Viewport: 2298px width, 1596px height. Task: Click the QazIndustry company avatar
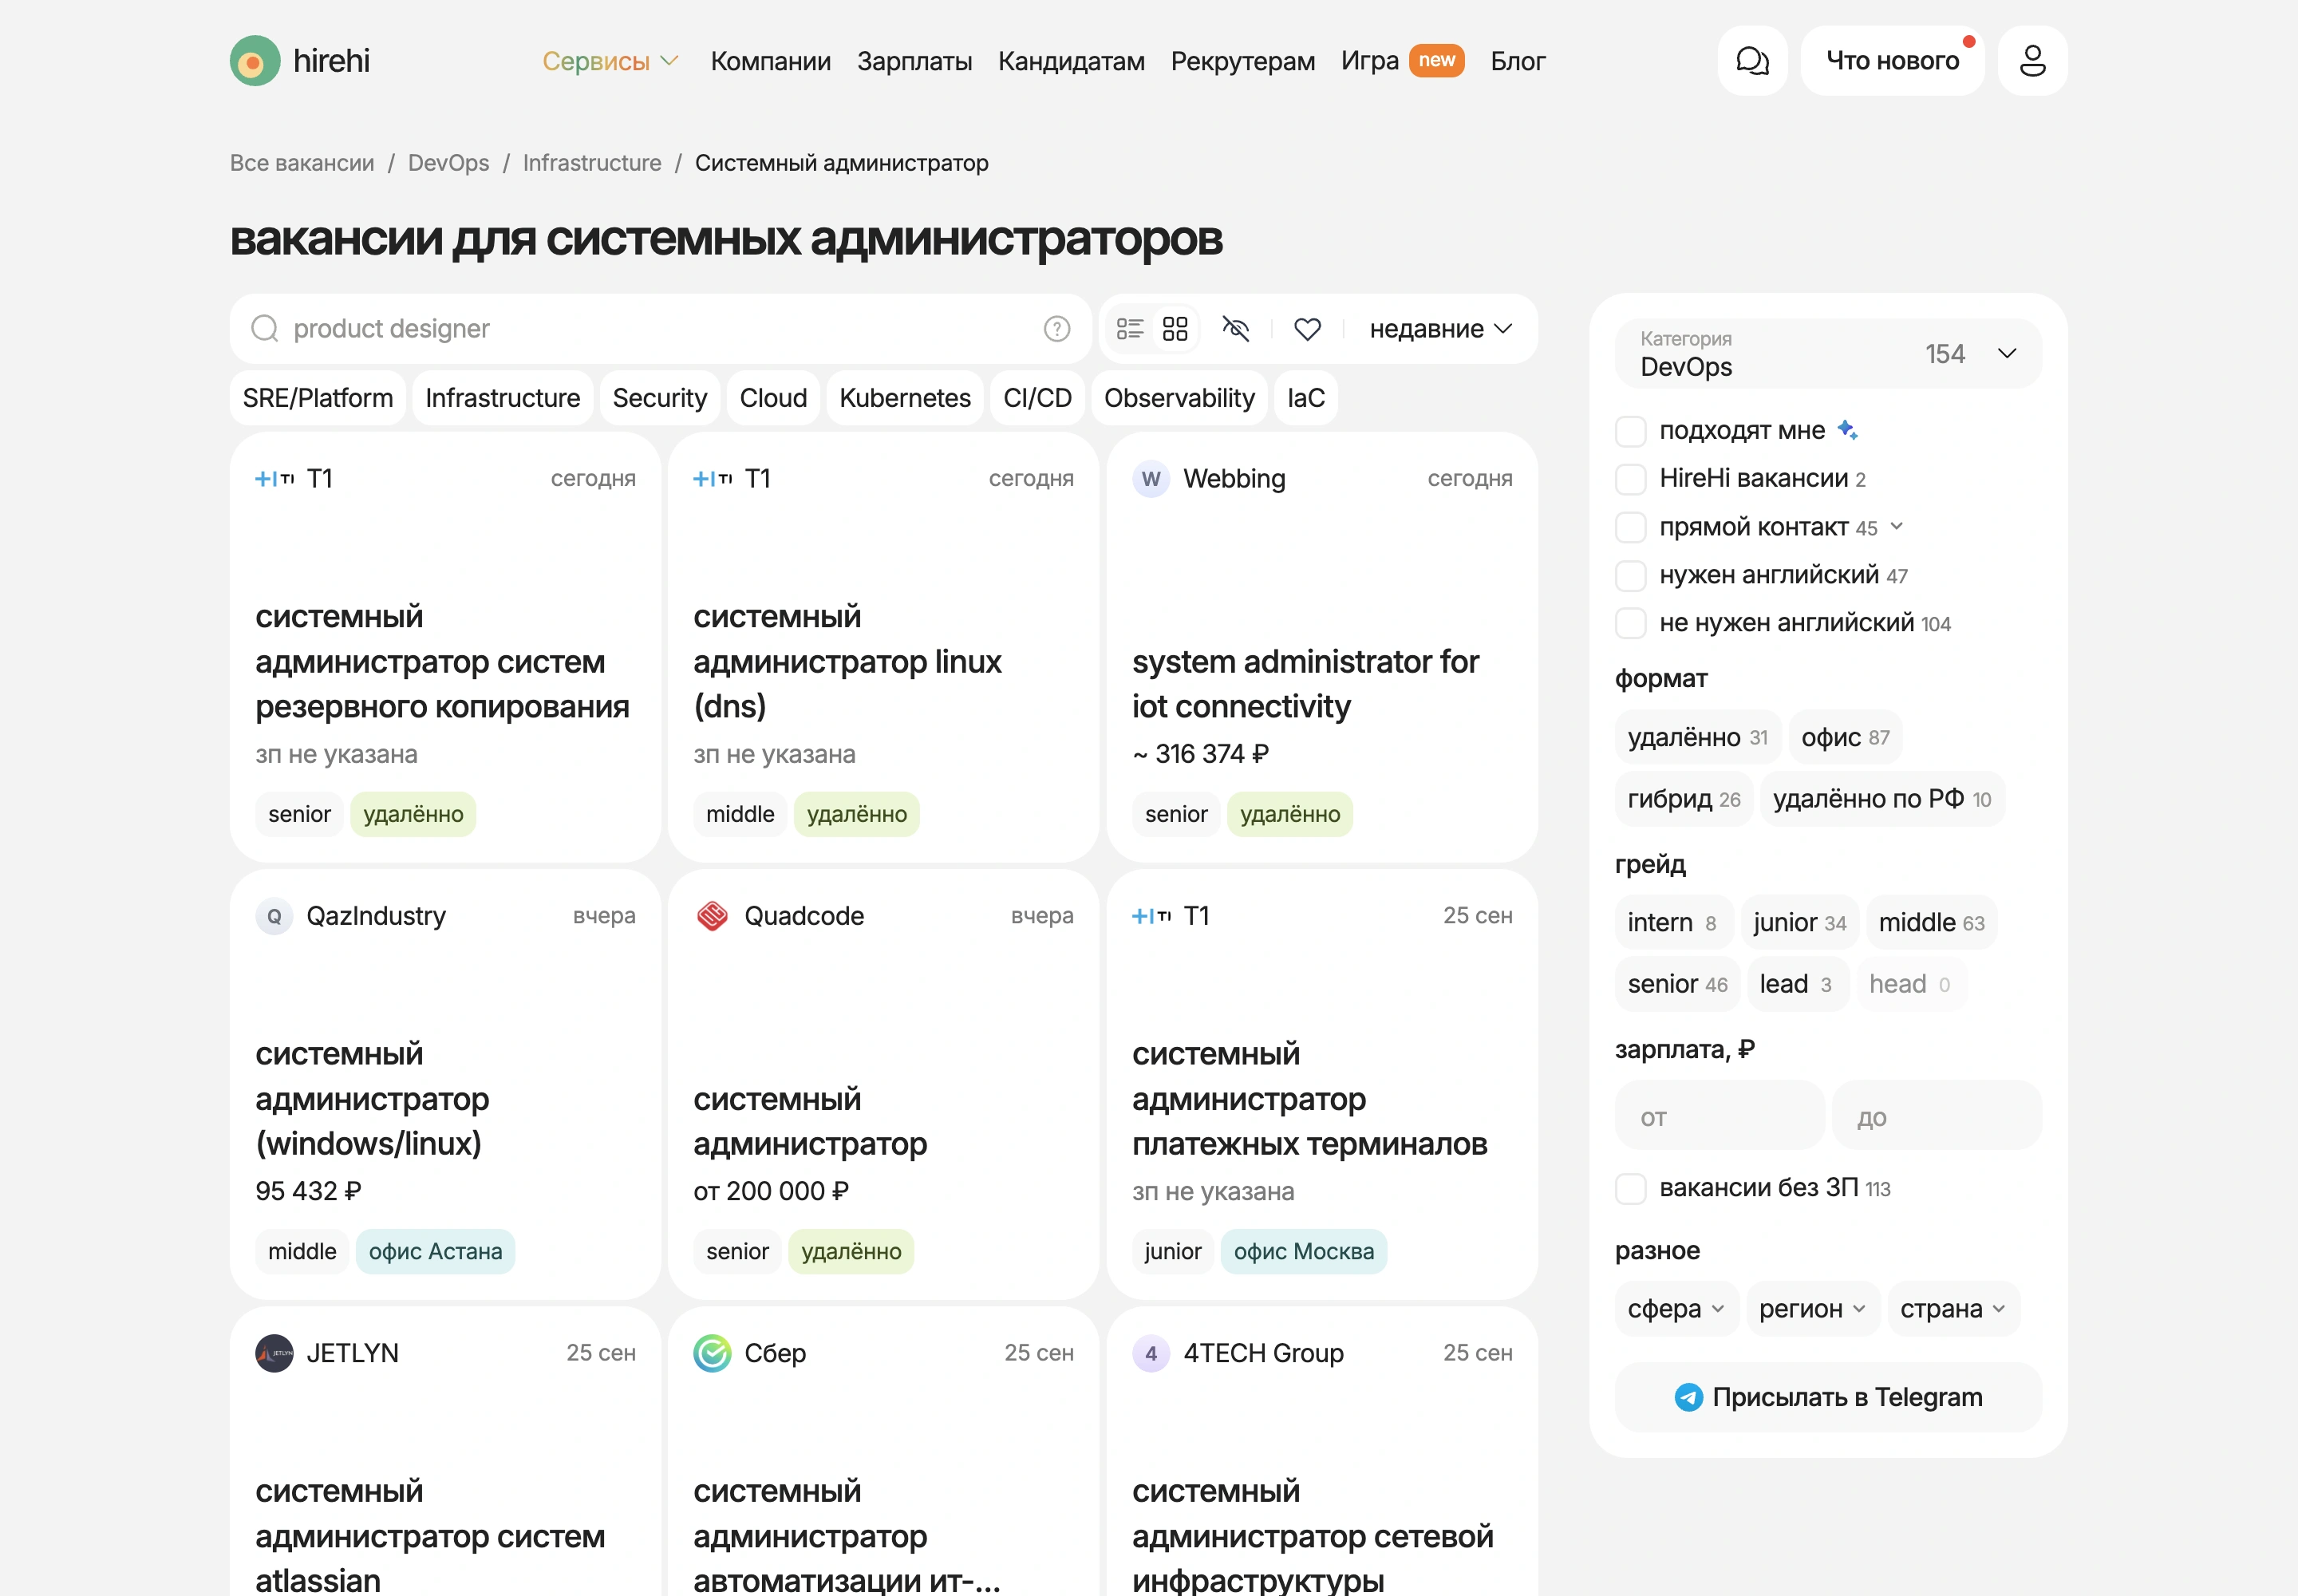[274, 916]
